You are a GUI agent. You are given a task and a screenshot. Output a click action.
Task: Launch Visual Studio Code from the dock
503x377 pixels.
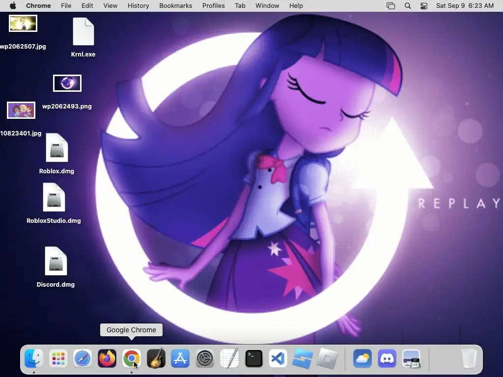tap(278, 358)
